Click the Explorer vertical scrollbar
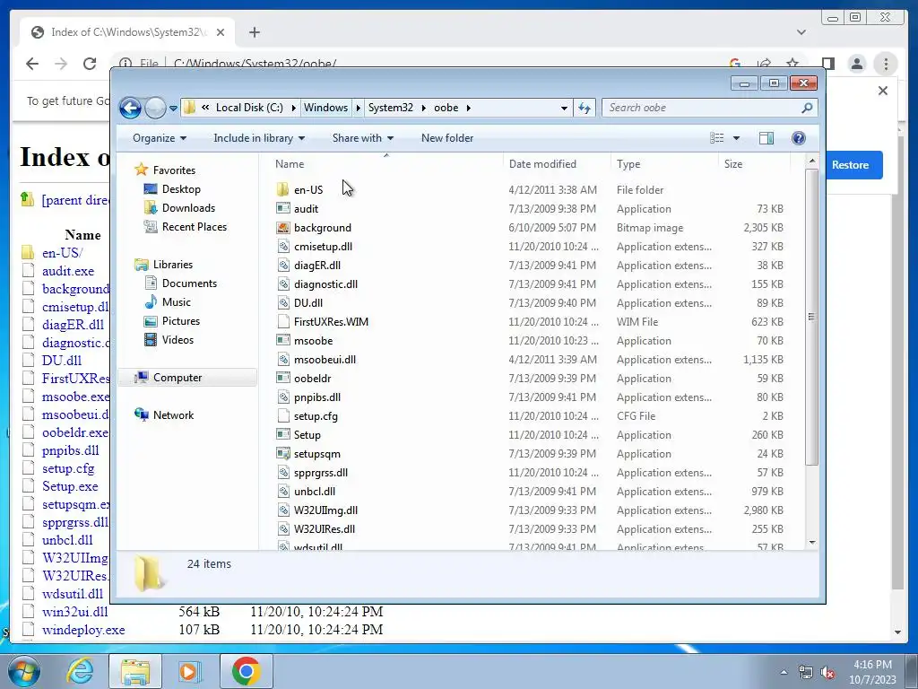 point(811,317)
